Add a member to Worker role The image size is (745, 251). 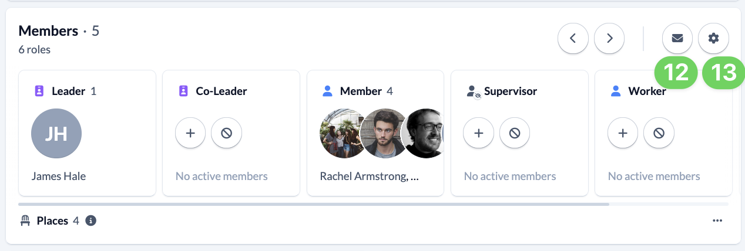(623, 133)
